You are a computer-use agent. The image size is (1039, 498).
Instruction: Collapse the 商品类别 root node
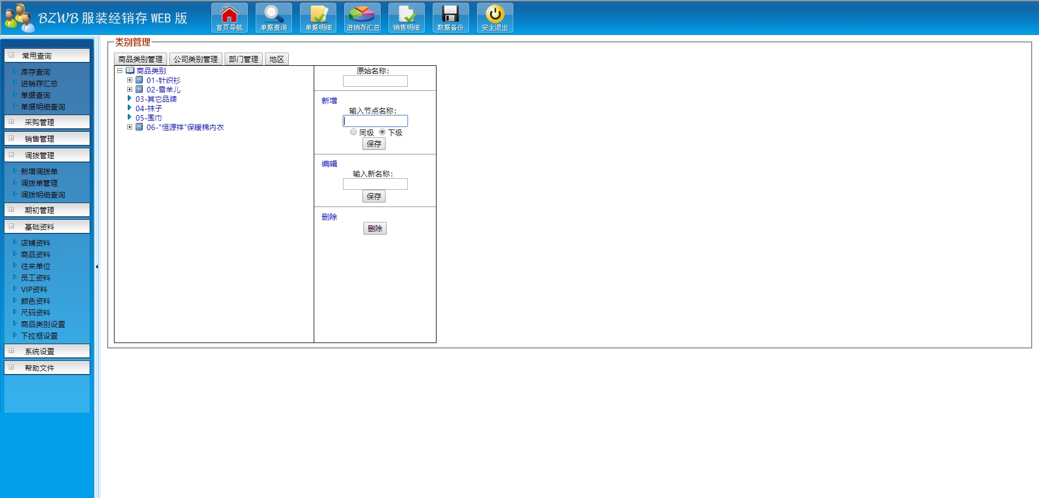point(120,71)
